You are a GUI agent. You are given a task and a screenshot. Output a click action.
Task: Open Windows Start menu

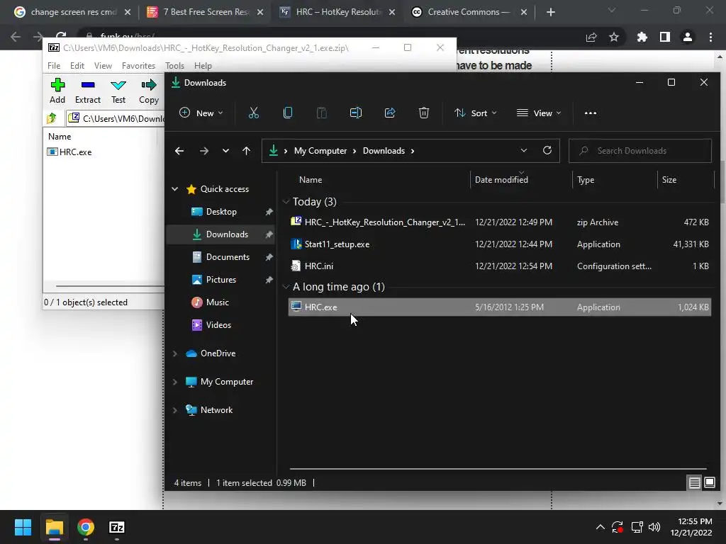(23, 527)
